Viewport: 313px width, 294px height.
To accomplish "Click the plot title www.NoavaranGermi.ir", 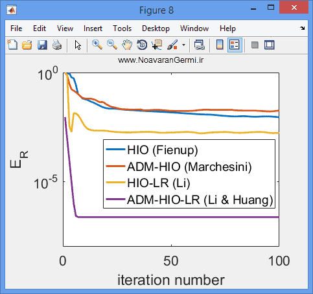I will 161,60.
